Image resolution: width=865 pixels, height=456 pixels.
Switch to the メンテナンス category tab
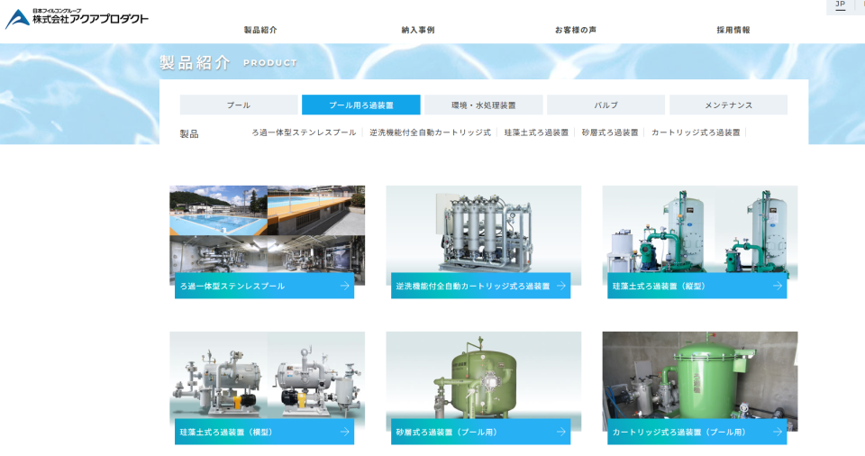coord(728,105)
